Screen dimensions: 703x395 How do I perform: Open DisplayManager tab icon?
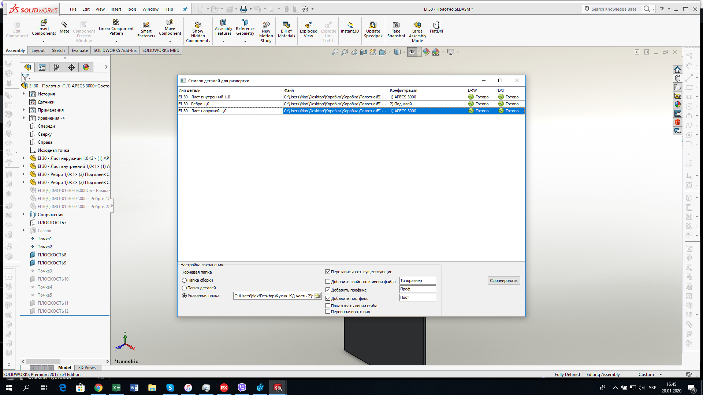86,67
